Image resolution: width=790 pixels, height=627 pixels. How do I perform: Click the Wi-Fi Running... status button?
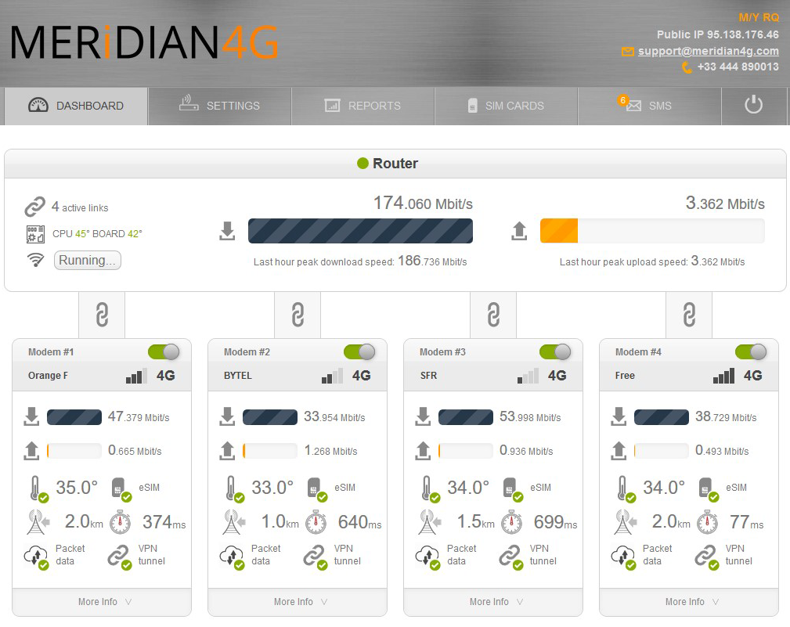88,261
